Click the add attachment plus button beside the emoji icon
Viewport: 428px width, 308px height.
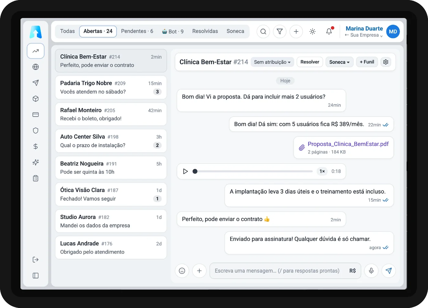tap(199, 271)
